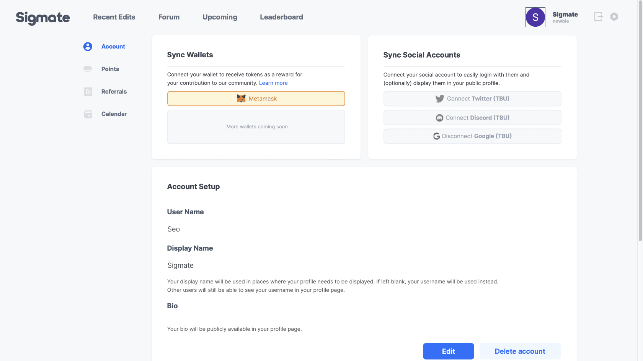The image size is (643, 361).
Task: Follow the Learn more link
Action: (x=273, y=83)
